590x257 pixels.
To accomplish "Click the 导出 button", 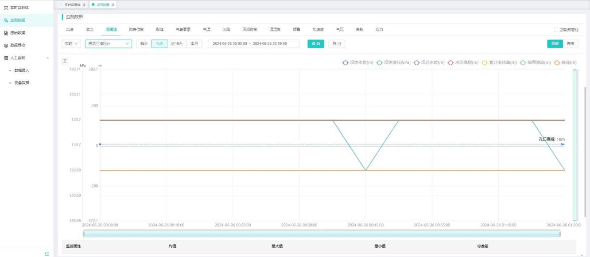I will [337, 44].
